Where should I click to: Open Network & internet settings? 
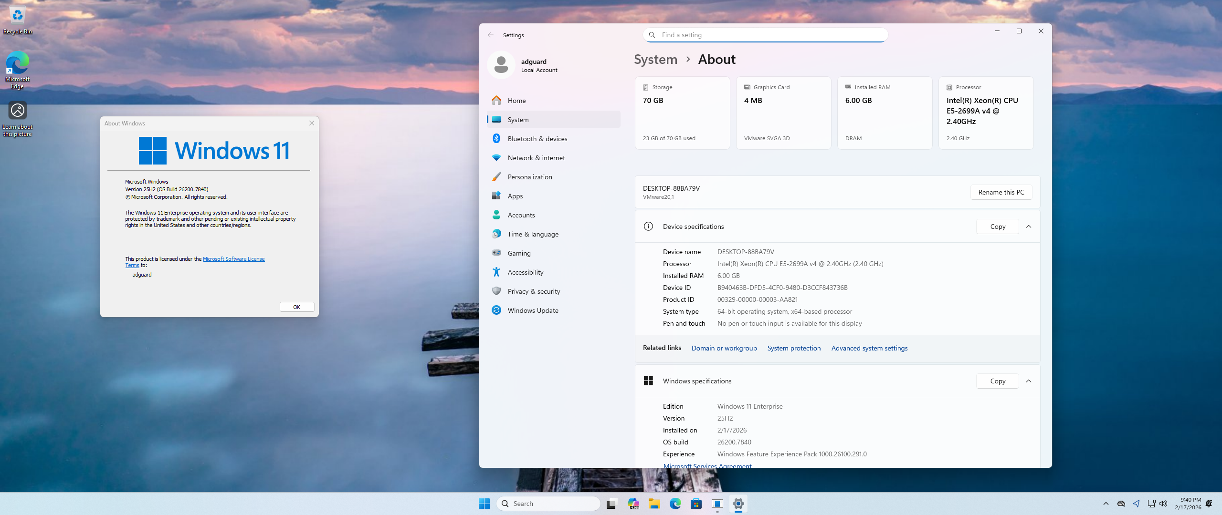(536, 158)
